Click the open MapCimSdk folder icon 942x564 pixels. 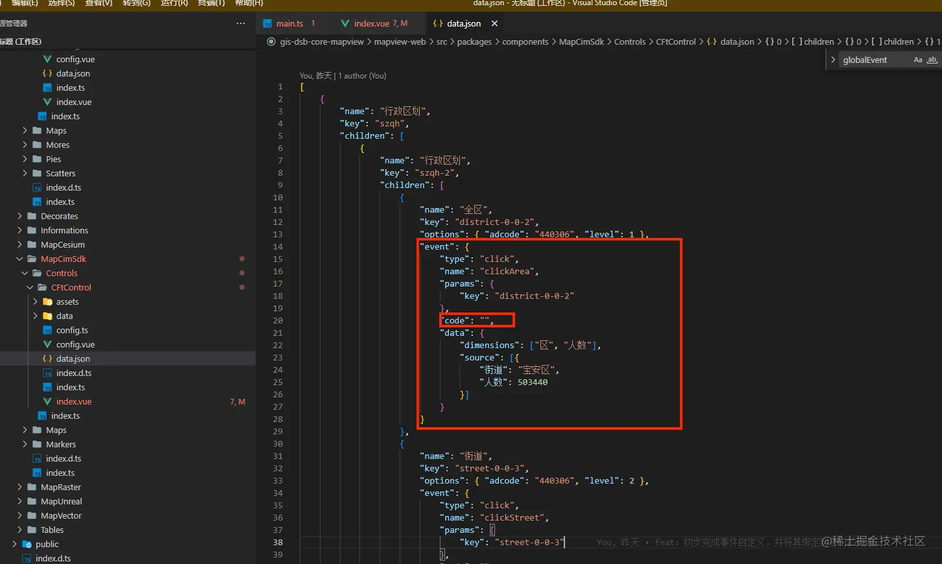click(32, 259)
